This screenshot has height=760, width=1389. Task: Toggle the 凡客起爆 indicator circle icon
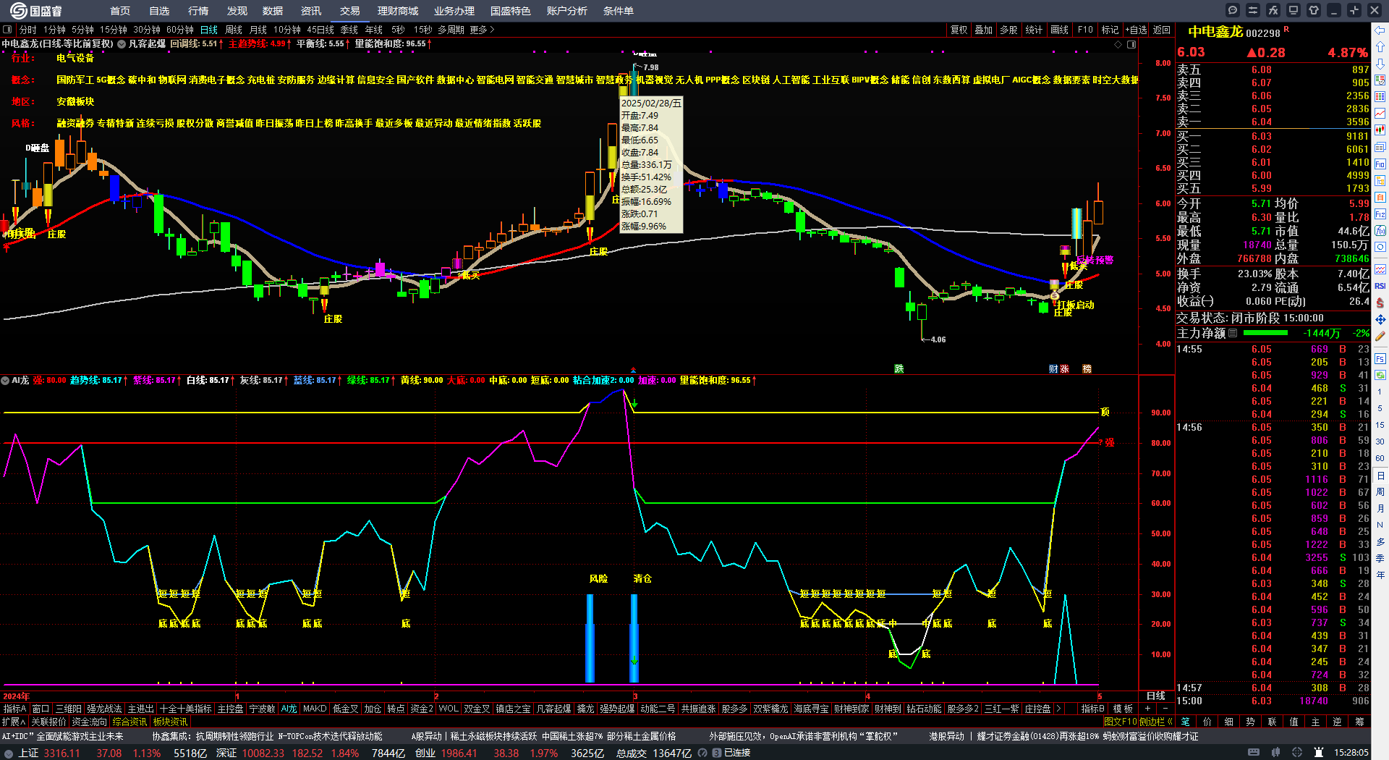click(x=122, y=44)
